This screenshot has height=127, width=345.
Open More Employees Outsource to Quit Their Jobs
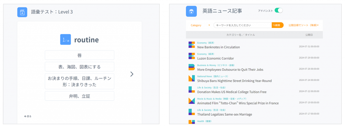[230, 69]
